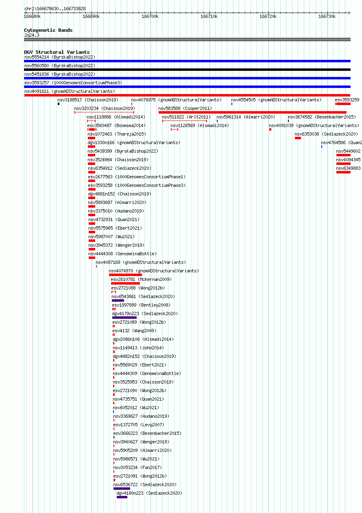Open the nsv4764586 variant label
This screenshot has height=513, width=362.
pos(341,142)
